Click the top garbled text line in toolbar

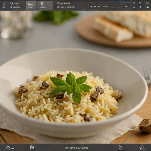63,3
